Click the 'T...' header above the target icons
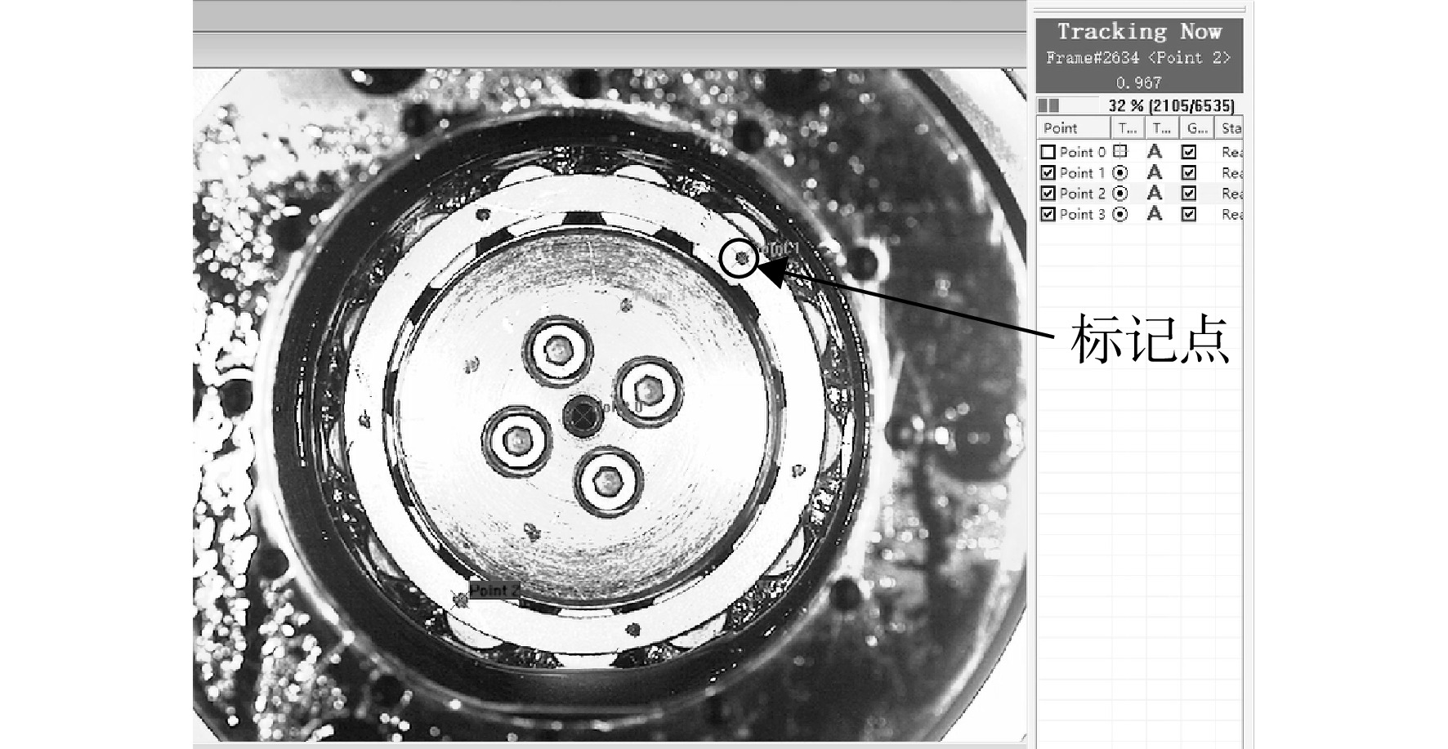The image size is (1448, 749). tap(1128, 128)
